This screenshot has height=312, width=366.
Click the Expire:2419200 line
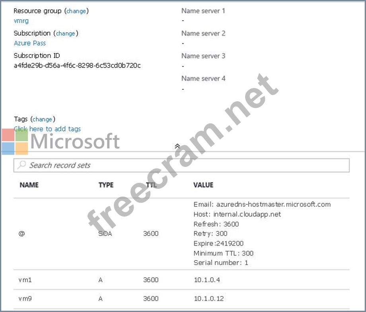tap(218, 244)
